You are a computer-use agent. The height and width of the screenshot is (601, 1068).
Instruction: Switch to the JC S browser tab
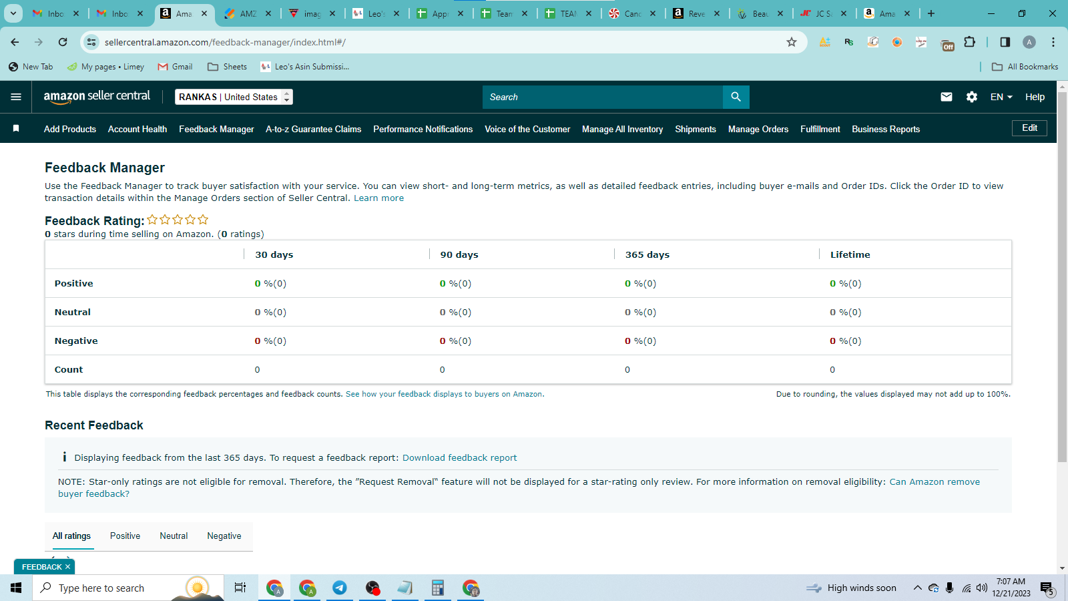tap(823, 13)
